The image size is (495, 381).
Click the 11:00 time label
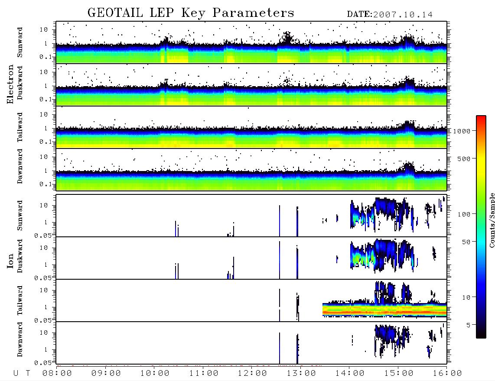point(204,374)
